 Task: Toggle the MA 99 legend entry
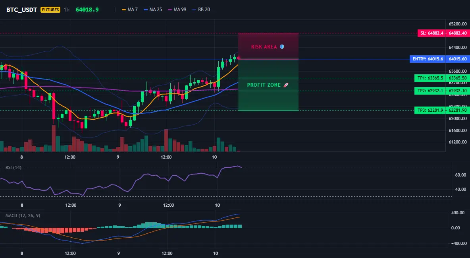[x=177, y=10]
